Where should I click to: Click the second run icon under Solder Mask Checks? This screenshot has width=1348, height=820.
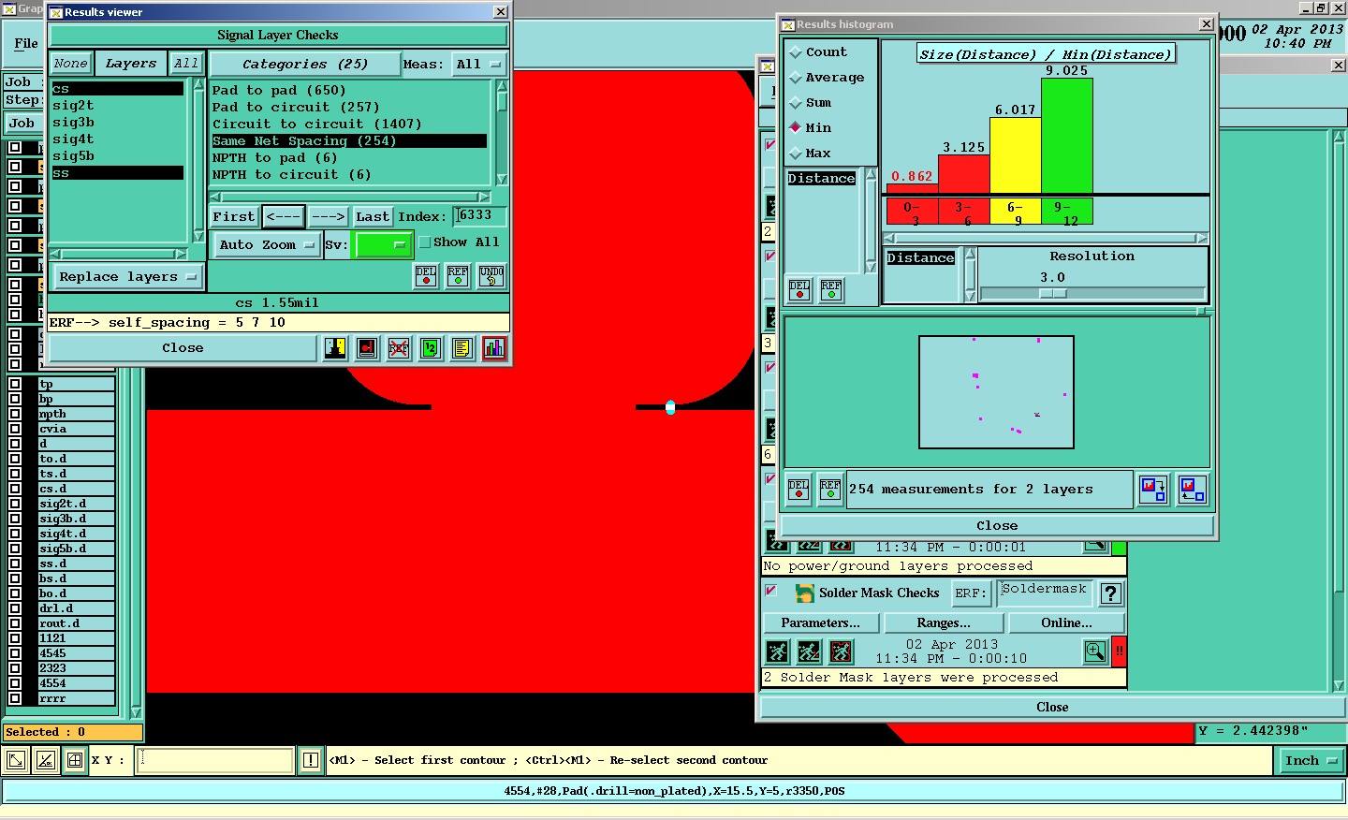(810, 652)
